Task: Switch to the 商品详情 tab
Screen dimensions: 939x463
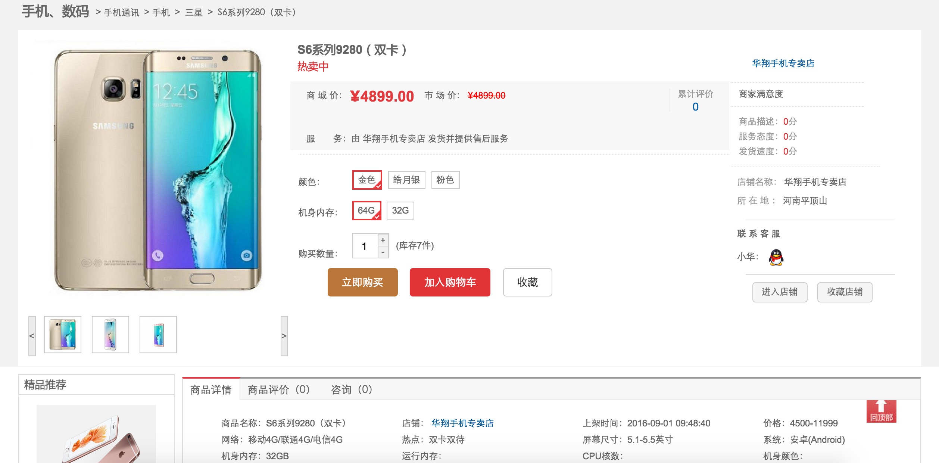Action: pyautogui.click(x=211, y=389)
